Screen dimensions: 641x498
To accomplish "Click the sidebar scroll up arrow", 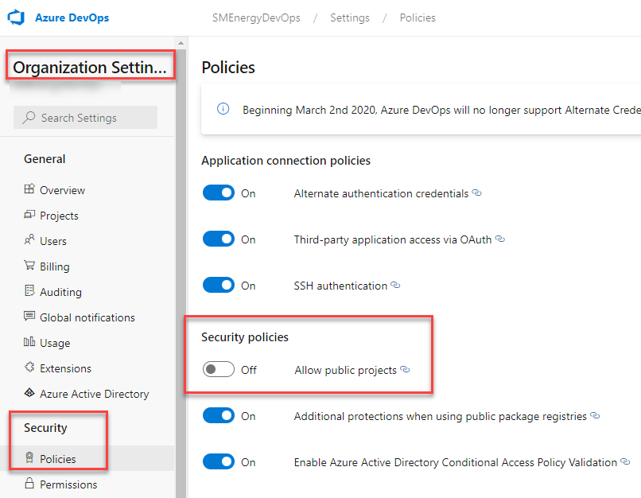I will (x=181, y=43).
